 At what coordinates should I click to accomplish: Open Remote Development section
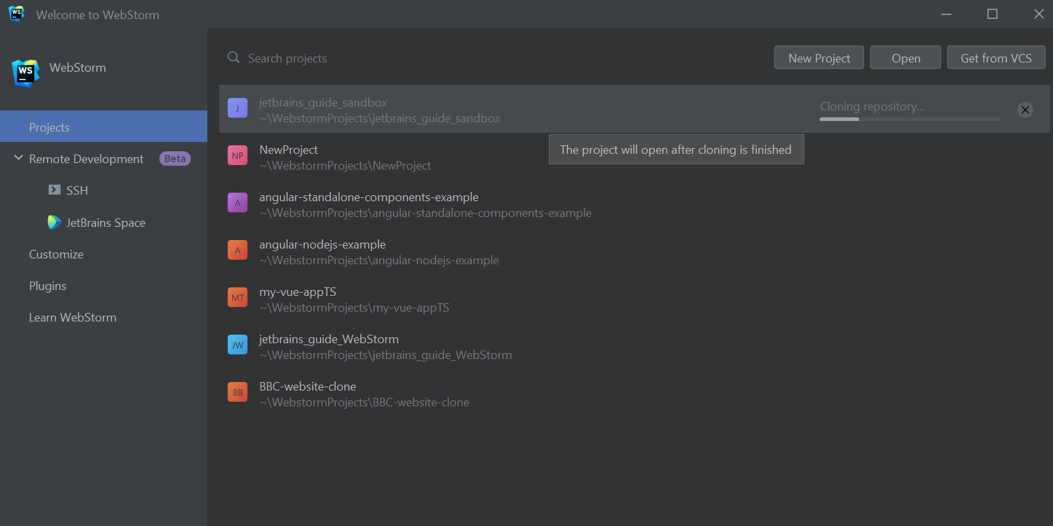pos(86,158)
